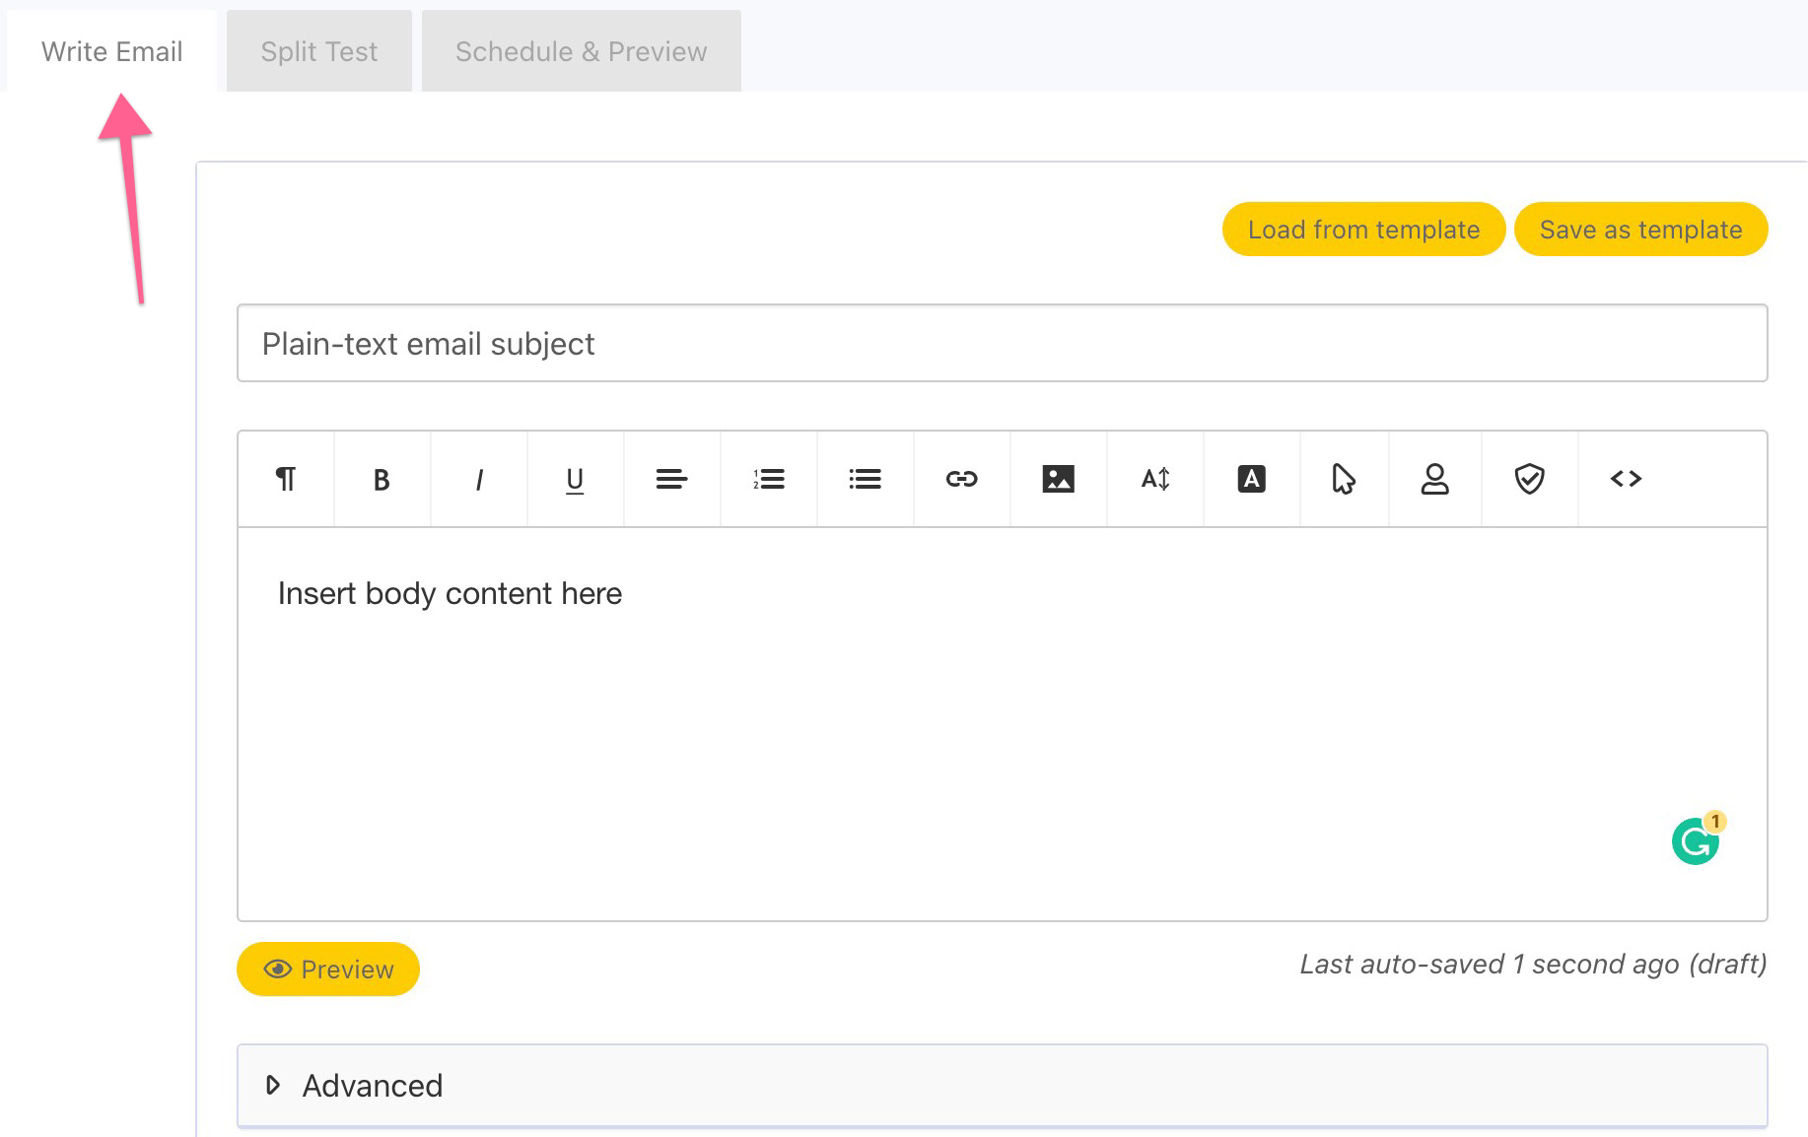Click the shield checkmark icon
Screen dimensions: 1808x1137
pyautogui.click(x=1529, y=479)
